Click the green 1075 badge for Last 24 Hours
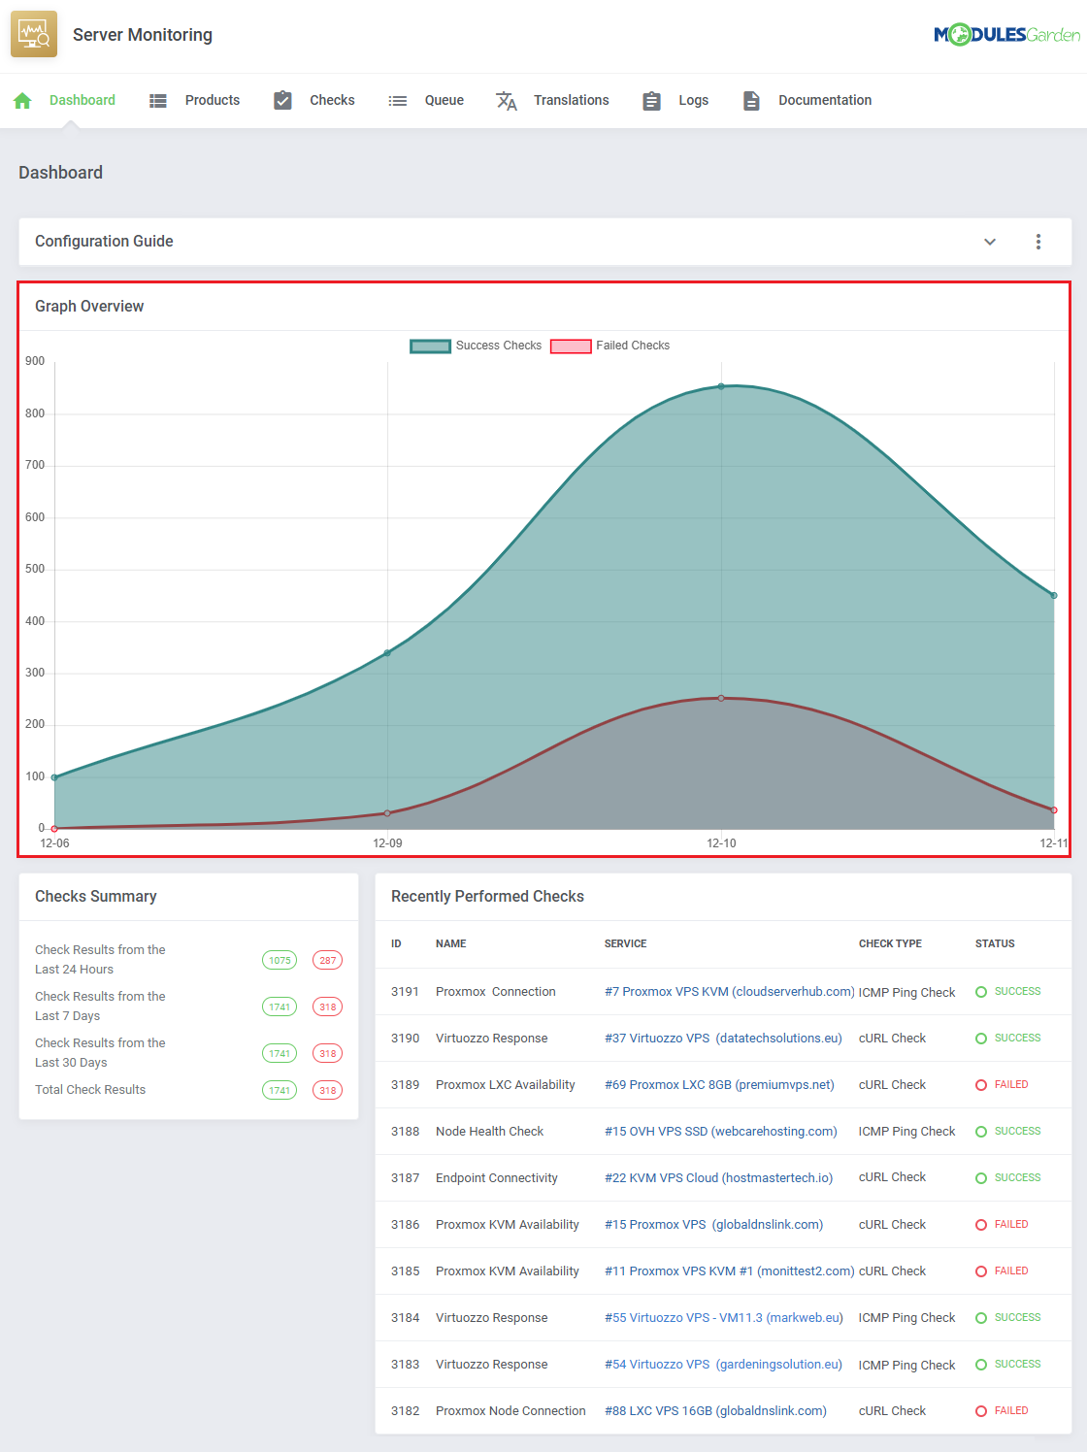This screenshot has width=1087, height=1452. [280, 961]
